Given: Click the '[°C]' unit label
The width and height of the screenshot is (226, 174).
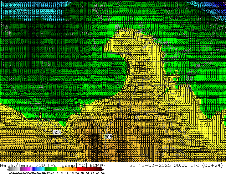Looking at the screenshot, I should [x=82, y=165].
